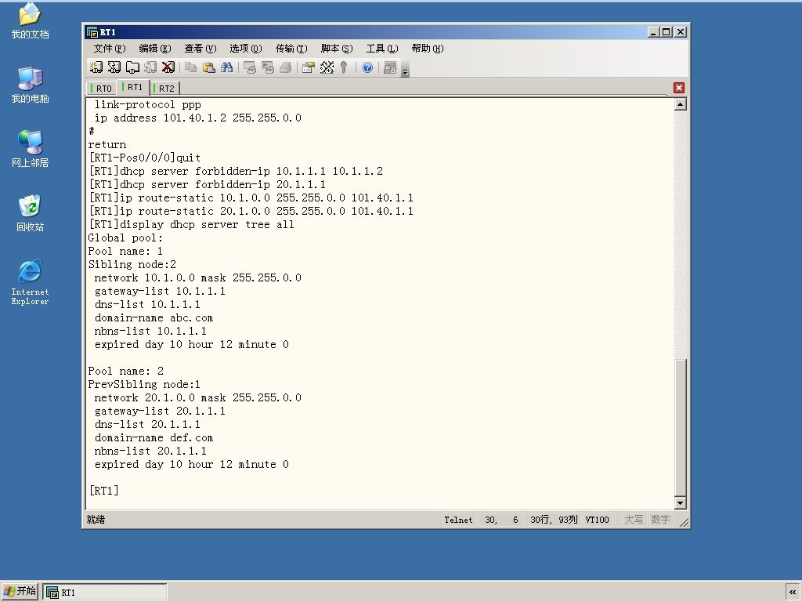Open the 帮助(H) menu
802x602 pixels.
[428, 49]
